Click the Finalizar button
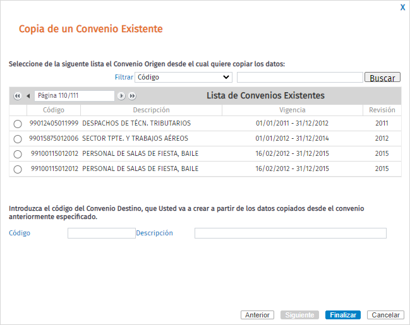This screenshot has width=410, height=325. pyautogui.click(x=343, y=315)
